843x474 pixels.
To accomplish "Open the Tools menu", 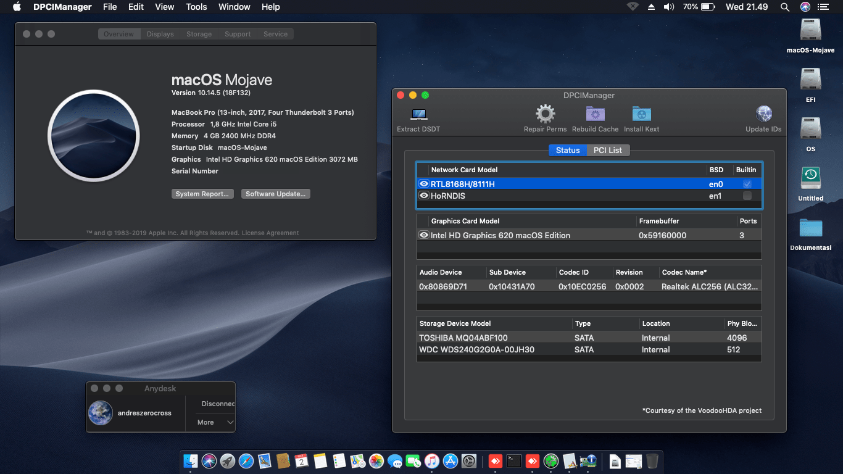I will coord(196,7).
